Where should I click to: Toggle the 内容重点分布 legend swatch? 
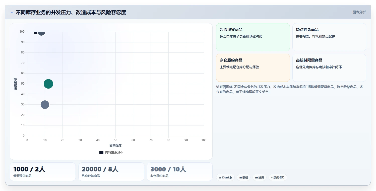[x=101, y=152]
